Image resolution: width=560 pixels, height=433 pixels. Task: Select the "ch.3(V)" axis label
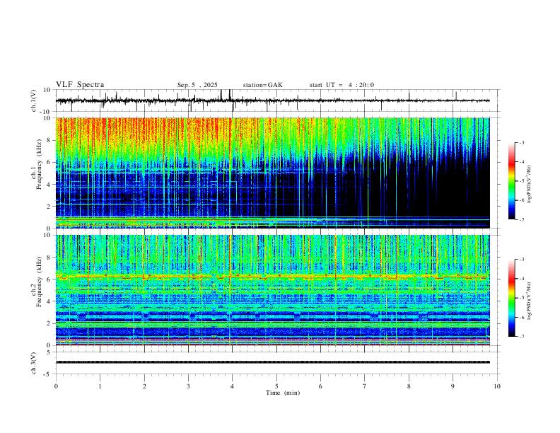pos(34,363)
